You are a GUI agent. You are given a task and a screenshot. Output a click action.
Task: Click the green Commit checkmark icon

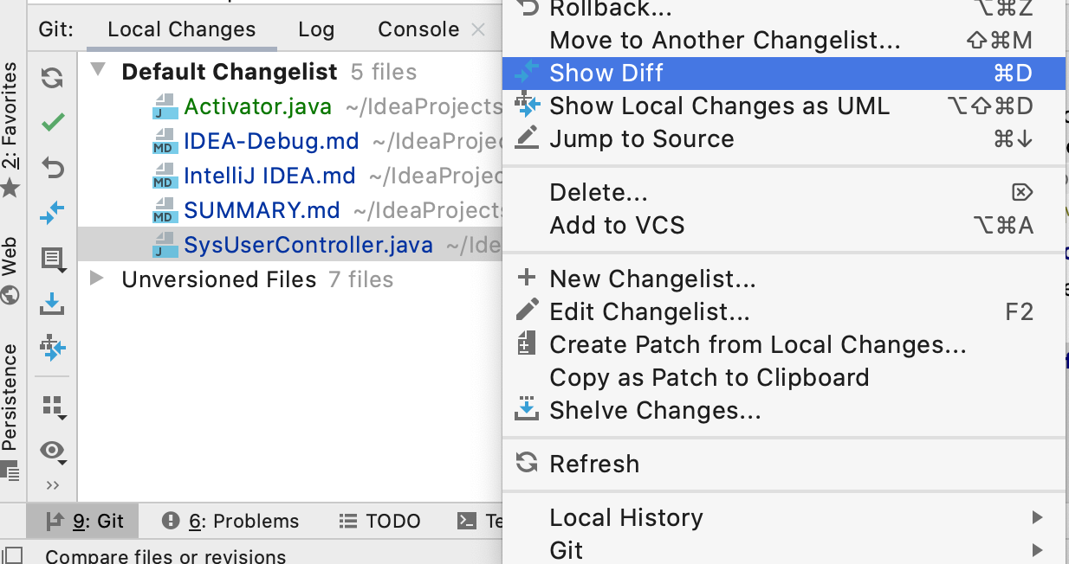click(x=53, y=122)
